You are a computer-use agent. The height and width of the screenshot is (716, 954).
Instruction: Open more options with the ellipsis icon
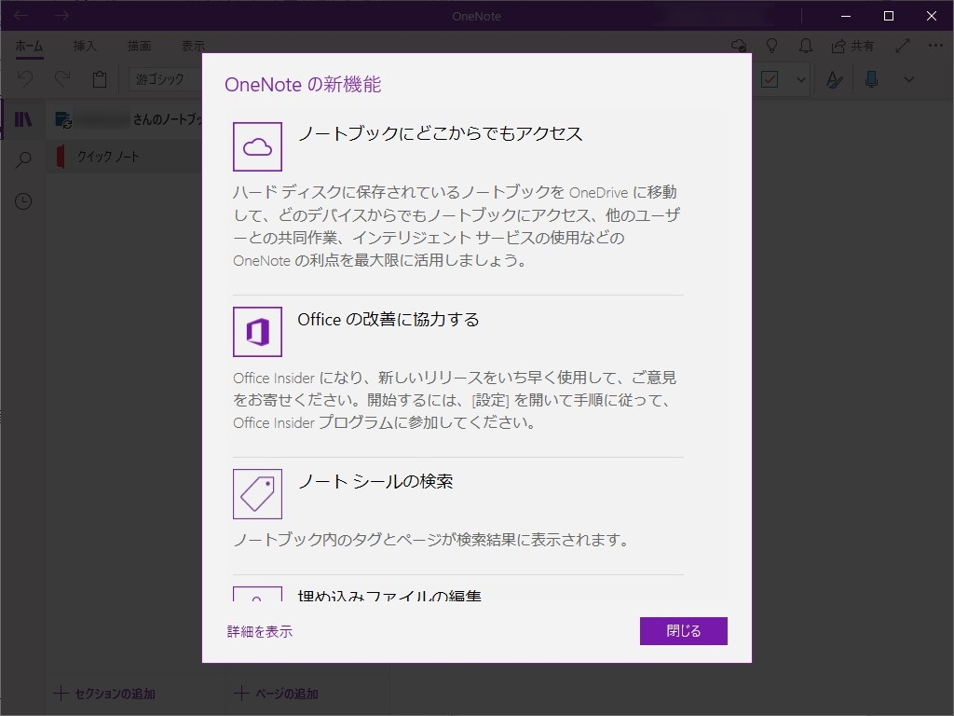click(x=935, y=45)
